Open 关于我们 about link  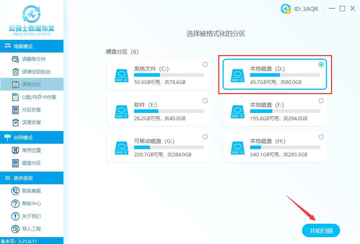32,216
